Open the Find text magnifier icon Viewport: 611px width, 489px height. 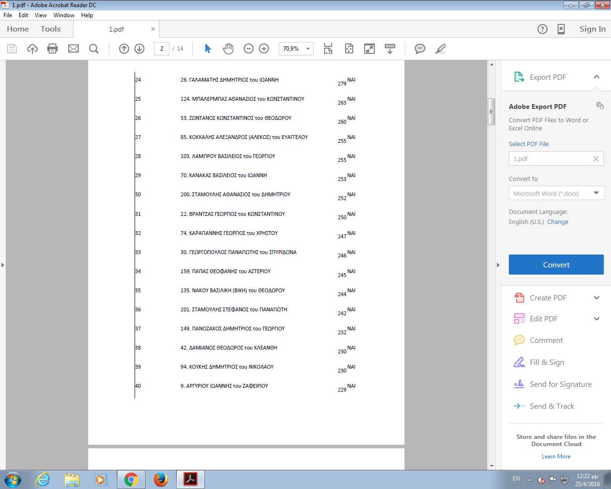coord(94,49)
